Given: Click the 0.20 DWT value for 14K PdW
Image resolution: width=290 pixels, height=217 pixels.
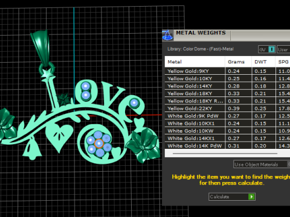Looking at the screenshot, I should click(x=260, y=146).
